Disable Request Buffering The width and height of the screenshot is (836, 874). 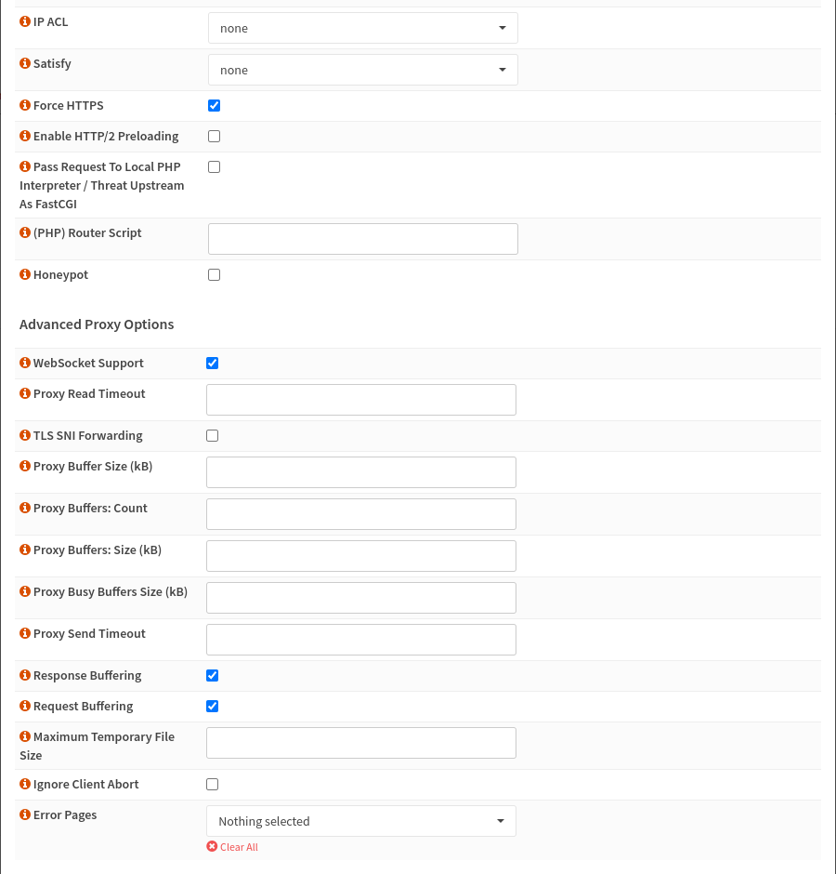pyautogui.click(x=212, y=706)
